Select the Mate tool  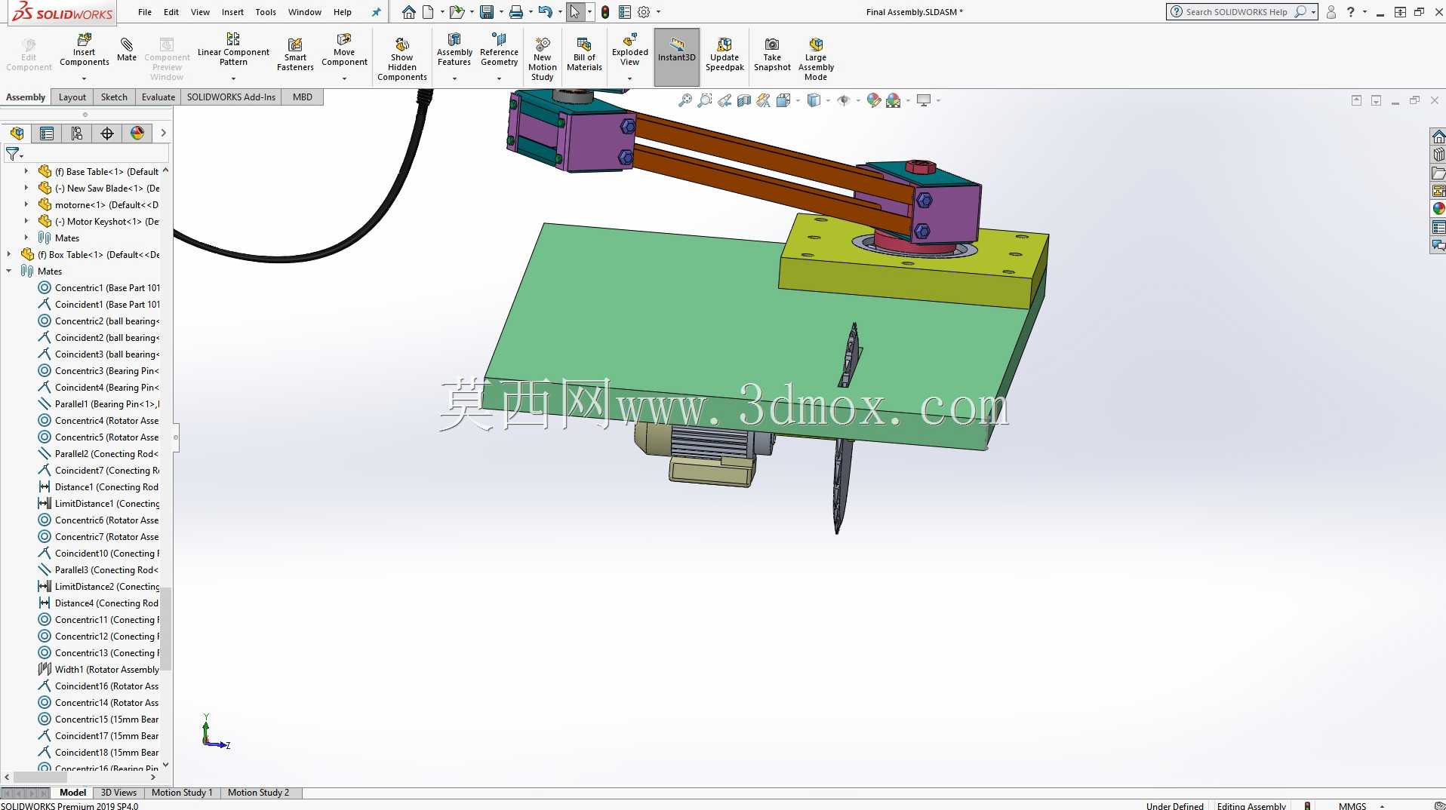(127, 50)
